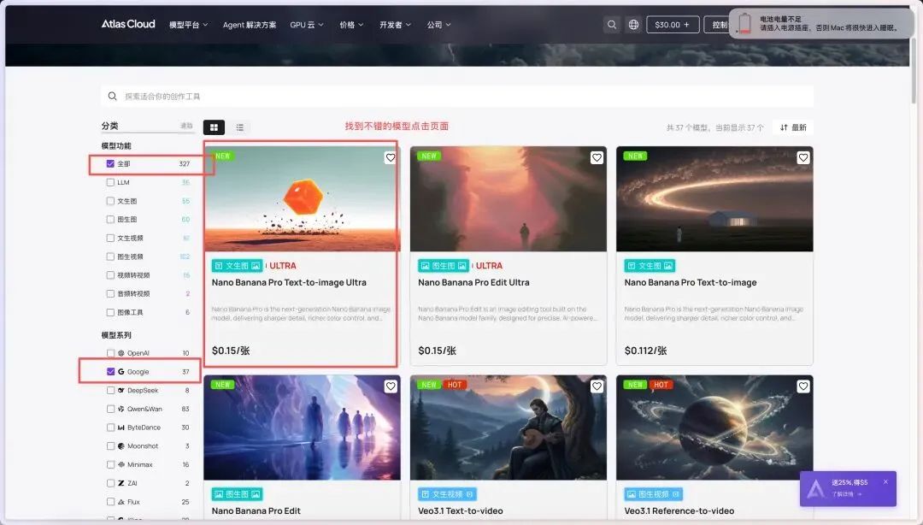923x525 pixels.
Task: Click the glowing ring house thumbnail
Action: tap(714, 199)
